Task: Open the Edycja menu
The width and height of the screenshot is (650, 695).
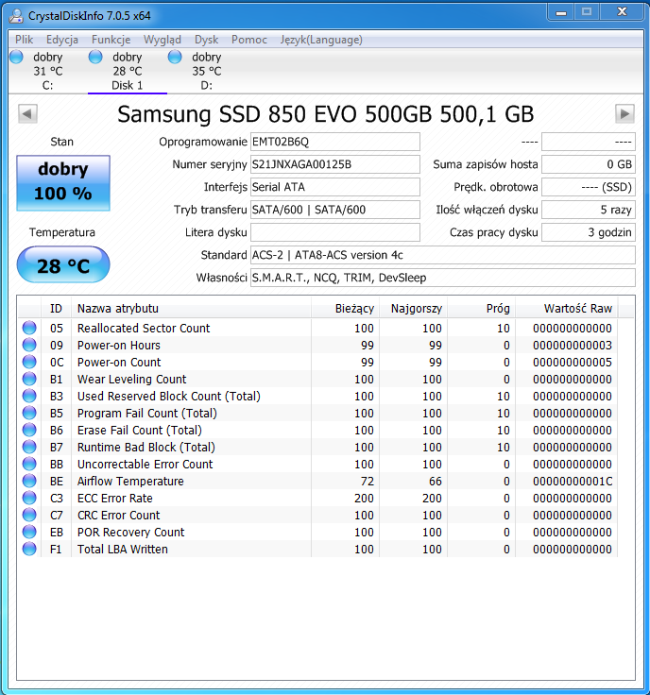Action: pos(62,40)
